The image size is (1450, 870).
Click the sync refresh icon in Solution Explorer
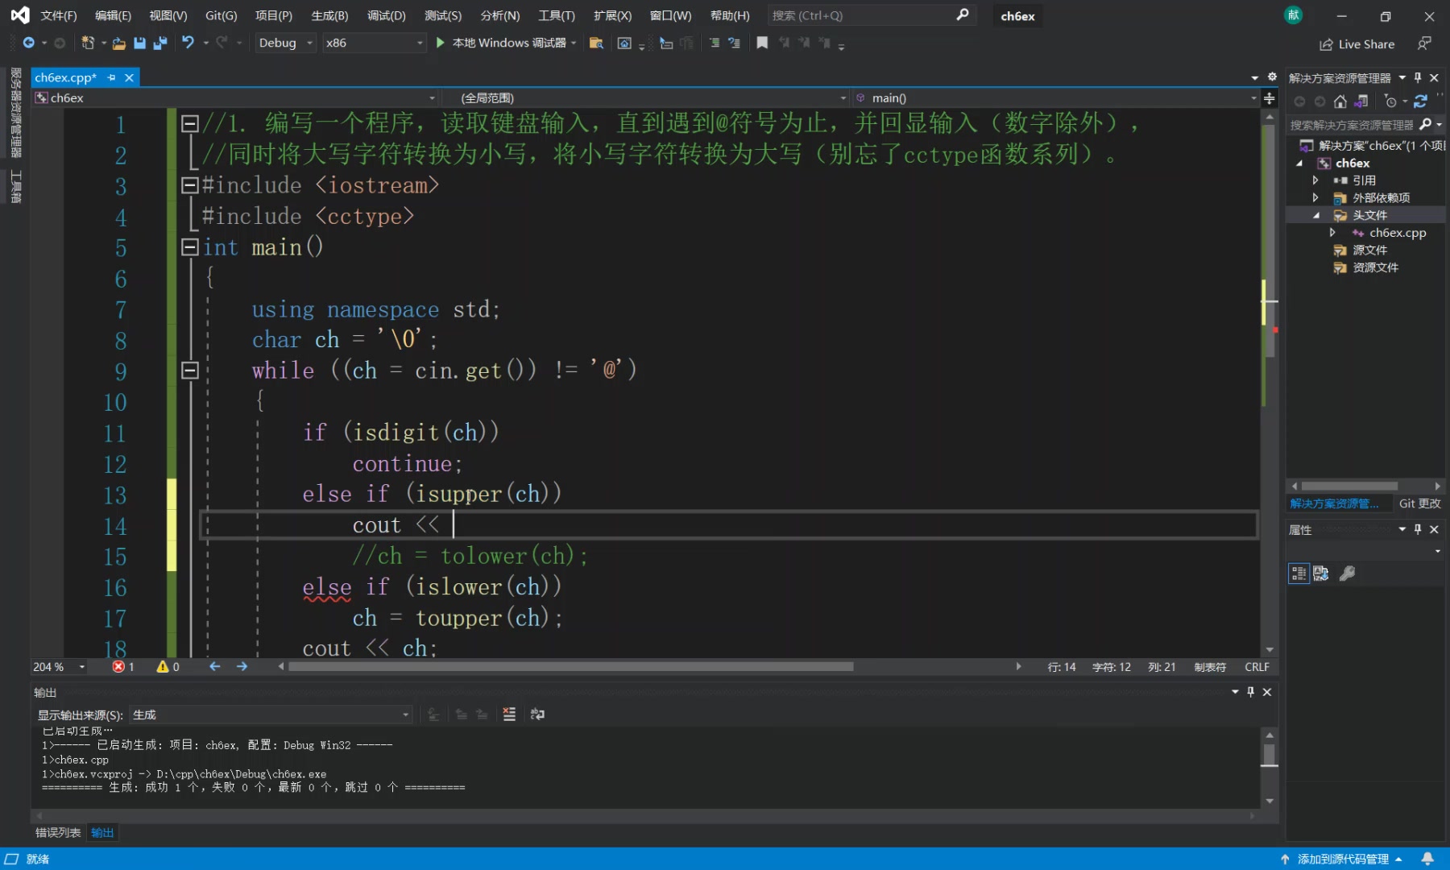coord(1420,101)
